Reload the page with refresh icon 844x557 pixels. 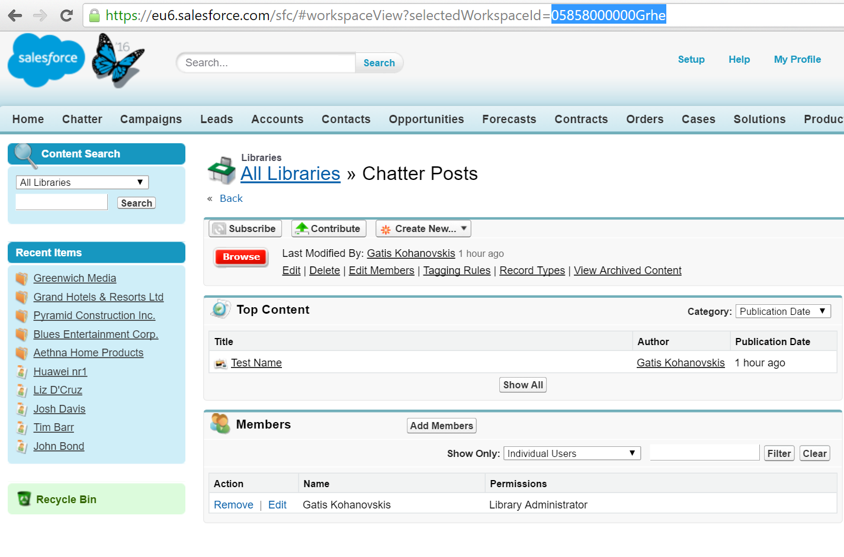point(66,15)
